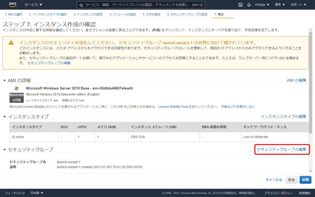
Task: Collapse the セキュリティグループ section
Action: 4,149
